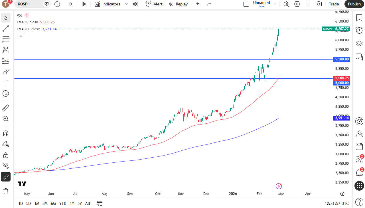Image resolution: width=365 pixels, height=208 pixels.
Task: Show the All time range
Action: click(x=88, y=203)
